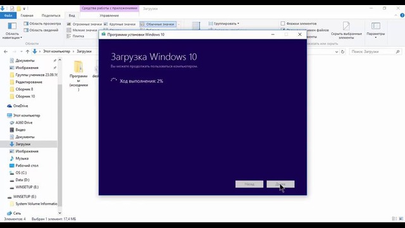Click the Quick Access properties toolbar icon

(x=12, y=8)
